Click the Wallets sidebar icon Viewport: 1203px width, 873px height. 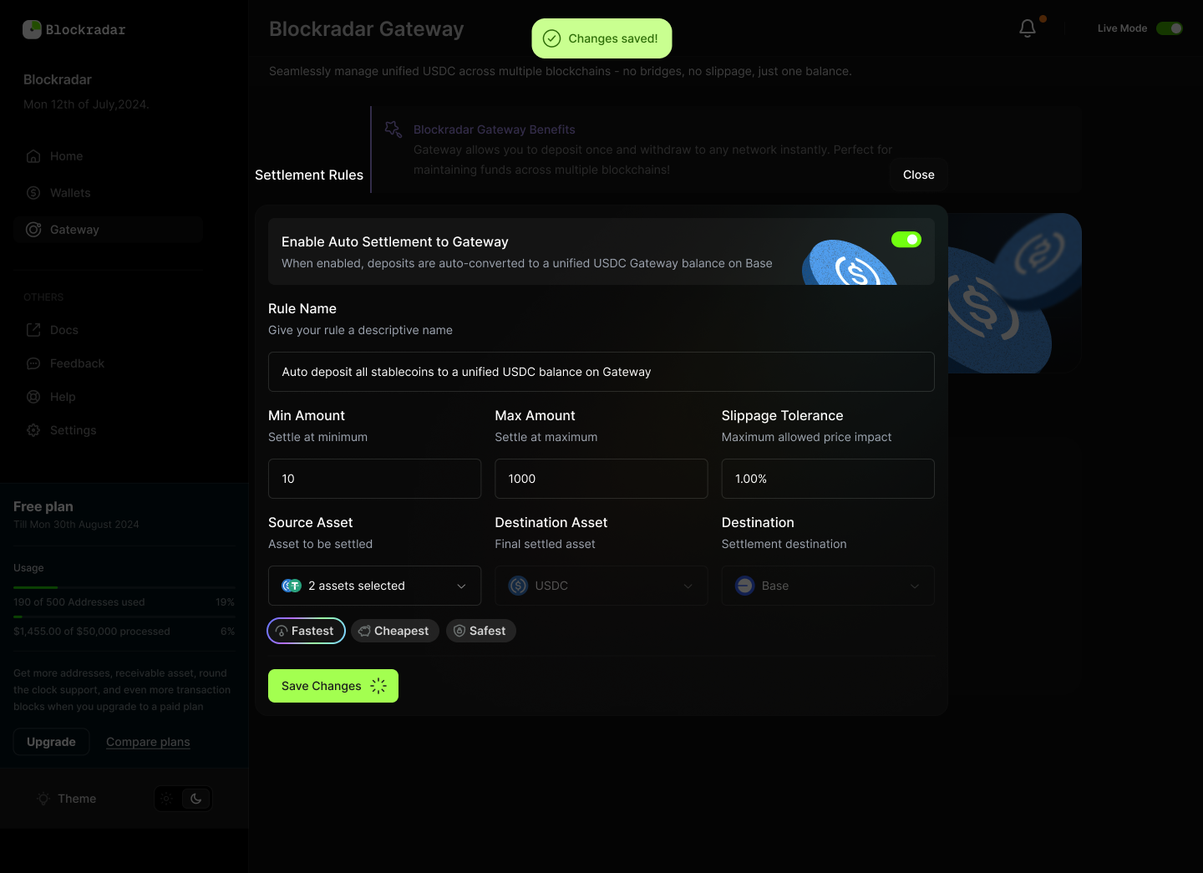(33, 193)
